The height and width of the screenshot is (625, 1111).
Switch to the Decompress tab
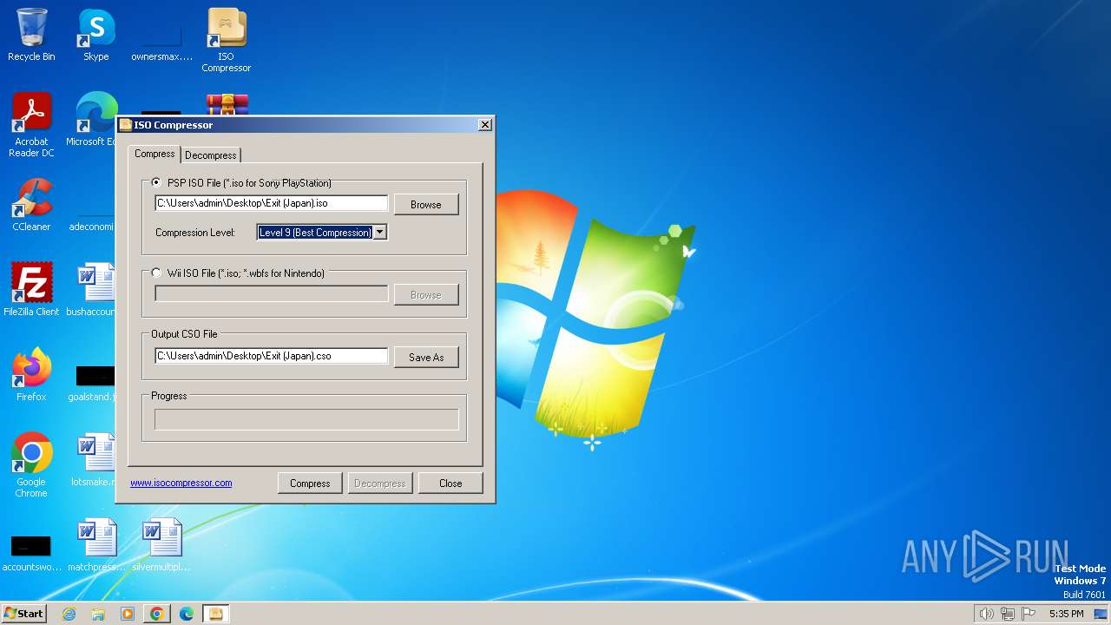(x=211, y=155)
